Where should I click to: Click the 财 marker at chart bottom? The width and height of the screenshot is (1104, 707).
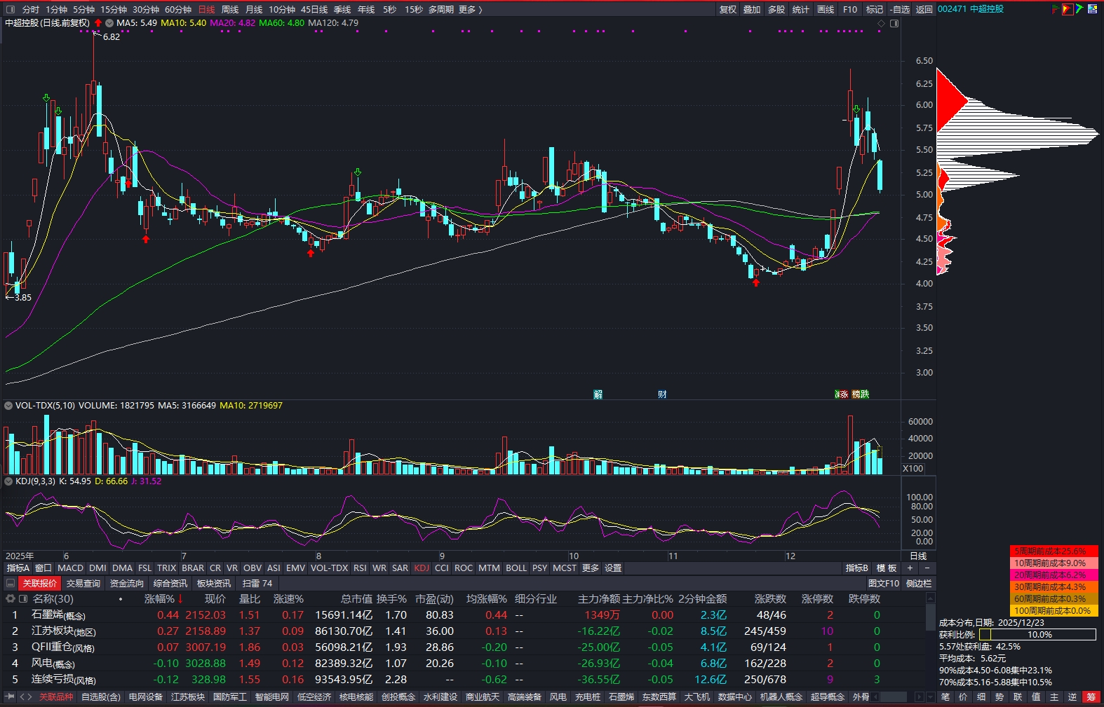tap(662, 394)
